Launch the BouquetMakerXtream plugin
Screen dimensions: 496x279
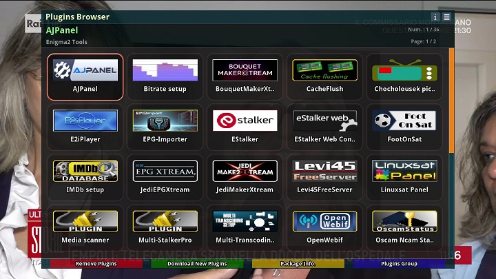tap(245, 77)
